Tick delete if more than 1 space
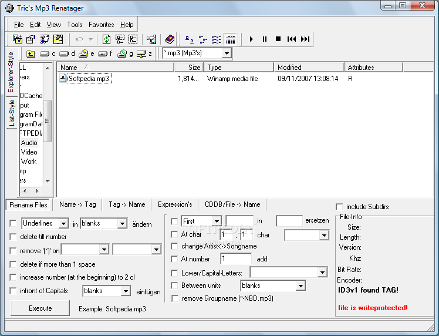 (x=13, y=264)
